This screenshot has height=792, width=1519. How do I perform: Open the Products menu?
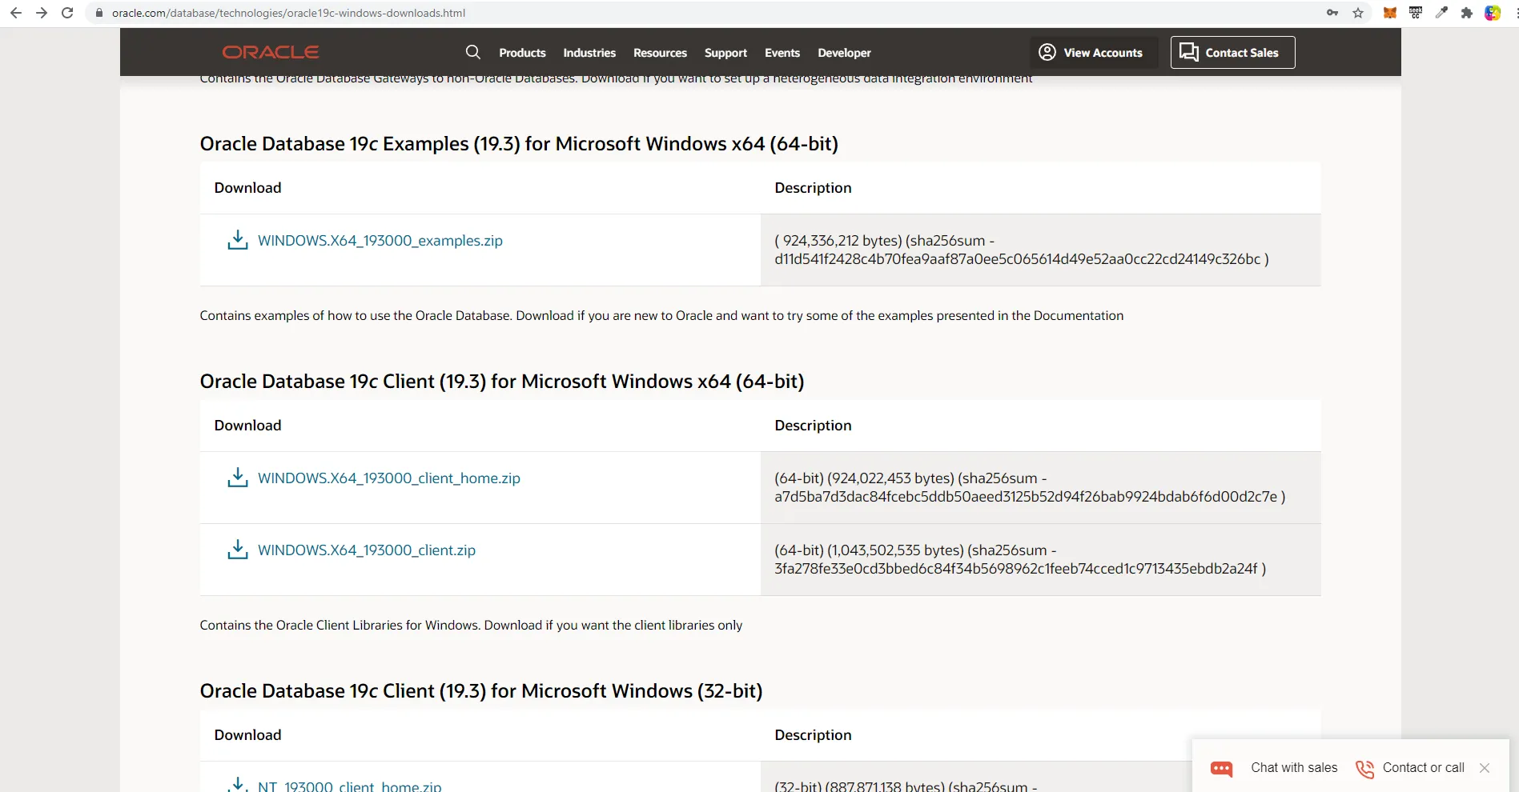522,53
